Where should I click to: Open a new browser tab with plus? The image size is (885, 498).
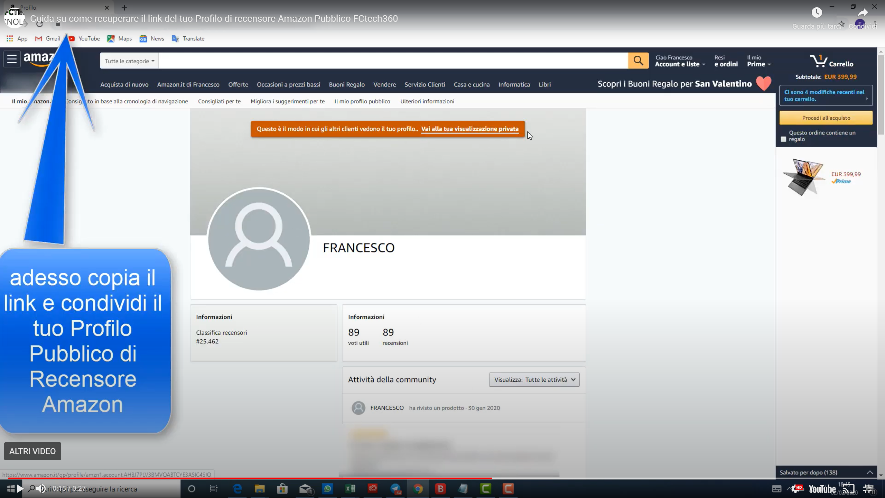124,8
